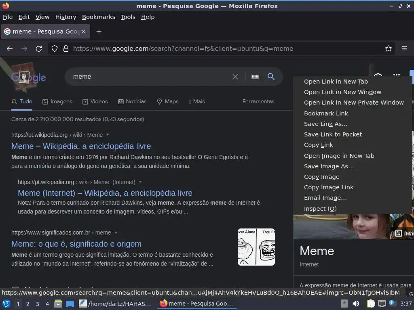Screen dimensions: 414x310
Task: Switch to workspace 3 in taskbar
Action: [x=37, y=304]
